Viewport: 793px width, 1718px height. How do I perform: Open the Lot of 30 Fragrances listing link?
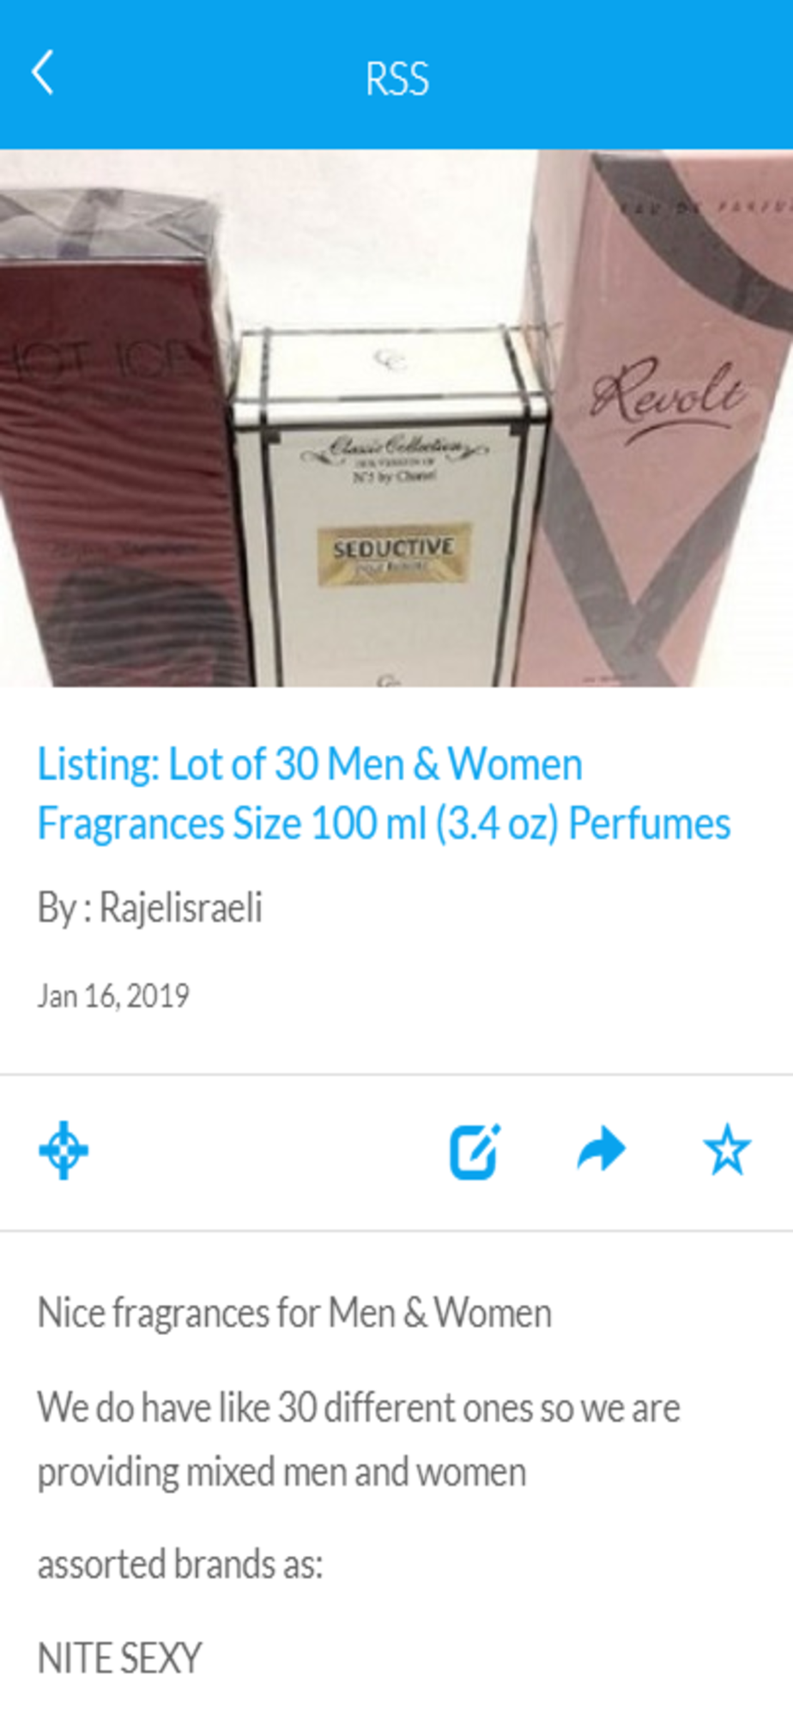(384, 793)
